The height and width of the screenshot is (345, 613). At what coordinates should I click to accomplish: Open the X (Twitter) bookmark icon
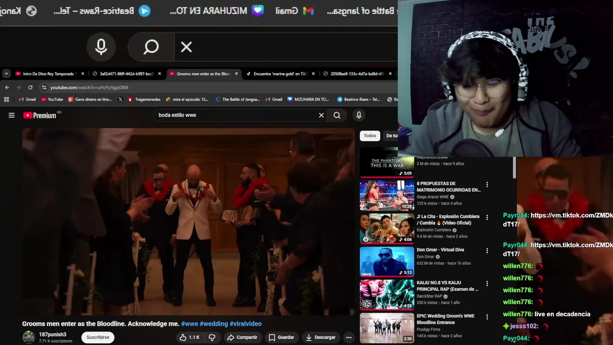[120, 99]
